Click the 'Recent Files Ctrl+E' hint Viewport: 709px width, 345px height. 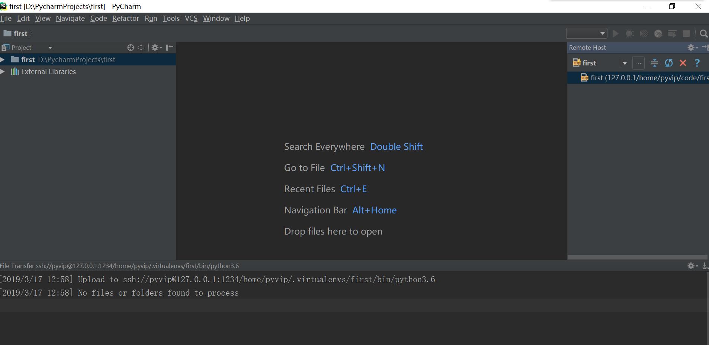click(325, 189)
